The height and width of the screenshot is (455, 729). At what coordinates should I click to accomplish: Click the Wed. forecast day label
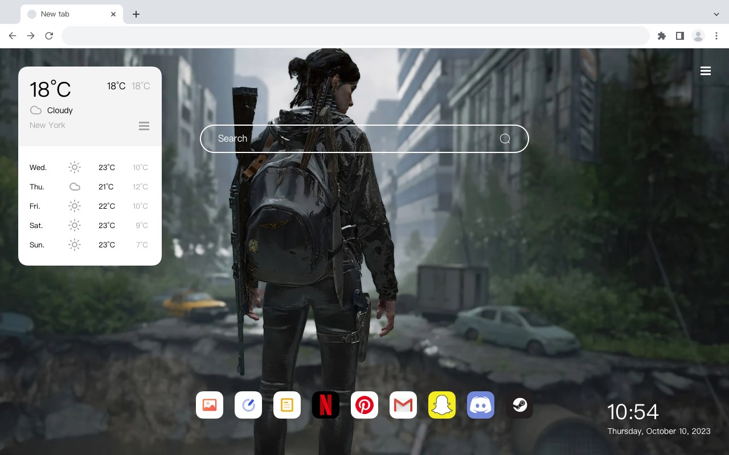pyautogui.click(x=38, y=167)
